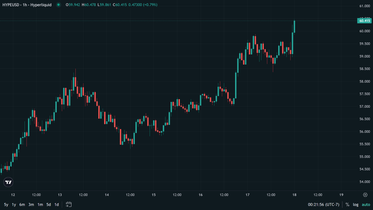Click the 61.000 price axis label
The width and height of the screenshot is (373, 210).
364,6
